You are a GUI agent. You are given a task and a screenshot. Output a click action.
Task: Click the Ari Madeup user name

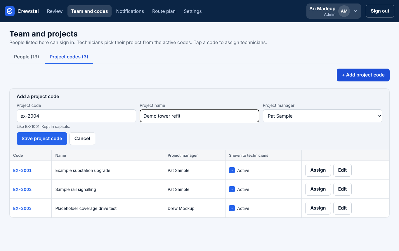[x=322, y=8]
